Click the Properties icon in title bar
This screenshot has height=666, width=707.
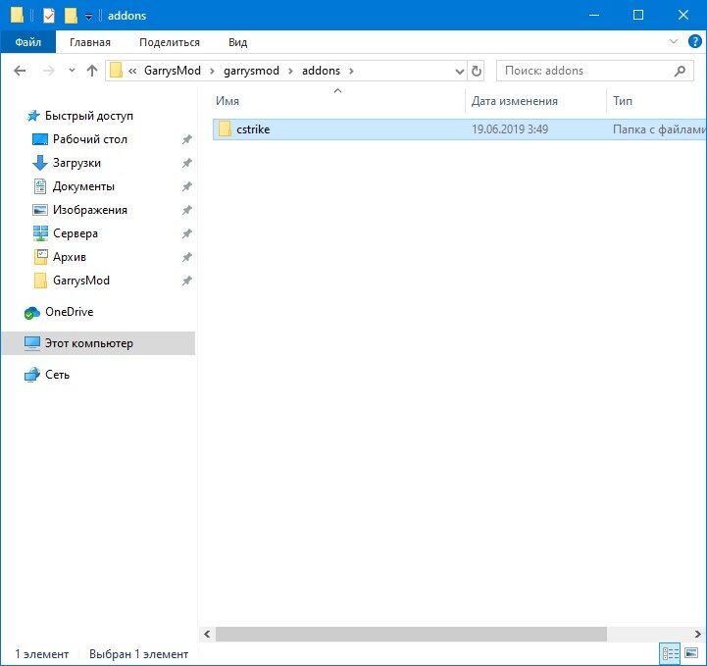click(49, 16)
